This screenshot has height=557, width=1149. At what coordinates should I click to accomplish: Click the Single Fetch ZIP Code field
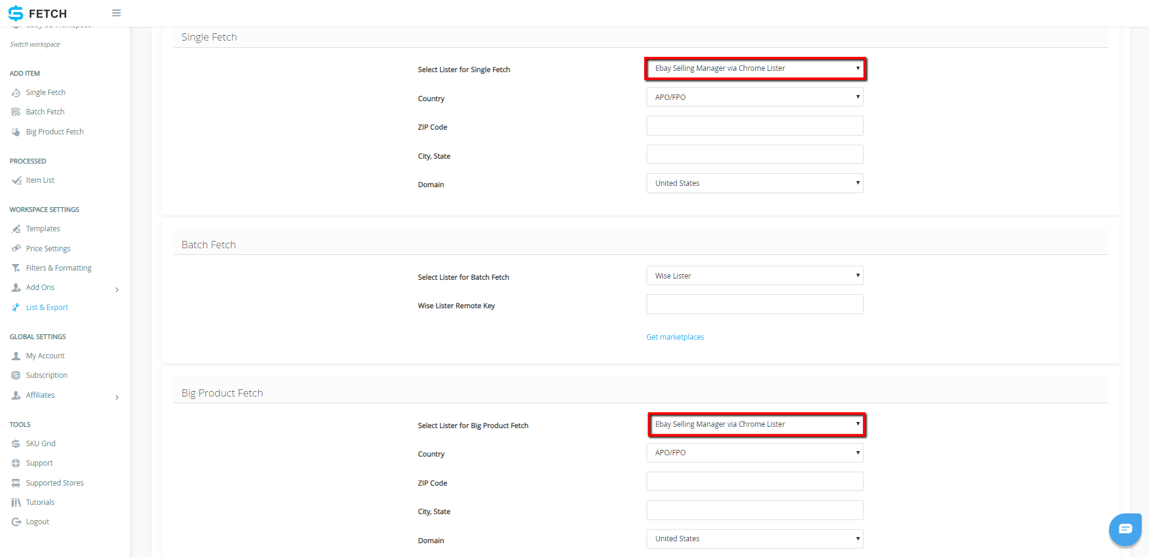click(755, 126)
